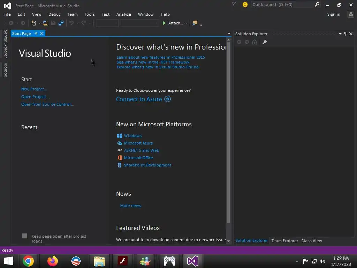This screenshot has height=268, width=357.
Task: Click the Navigate Backward toolbar icon
Action: pyautogui.click(x=11, y=23)
